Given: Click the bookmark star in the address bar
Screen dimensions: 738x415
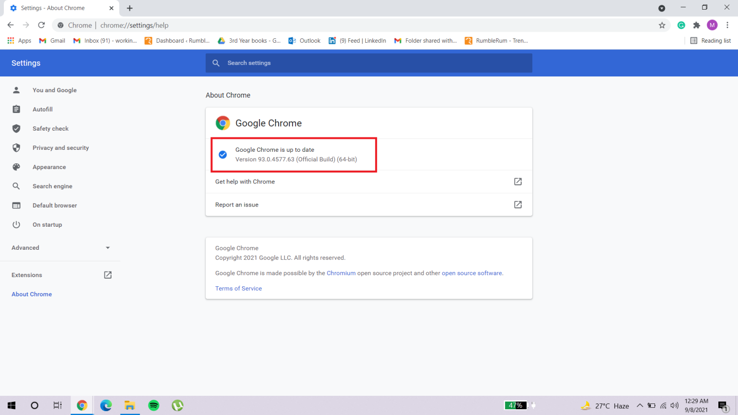Looking at the screenshot, I should pyautogui.click(x=662, y=25).
